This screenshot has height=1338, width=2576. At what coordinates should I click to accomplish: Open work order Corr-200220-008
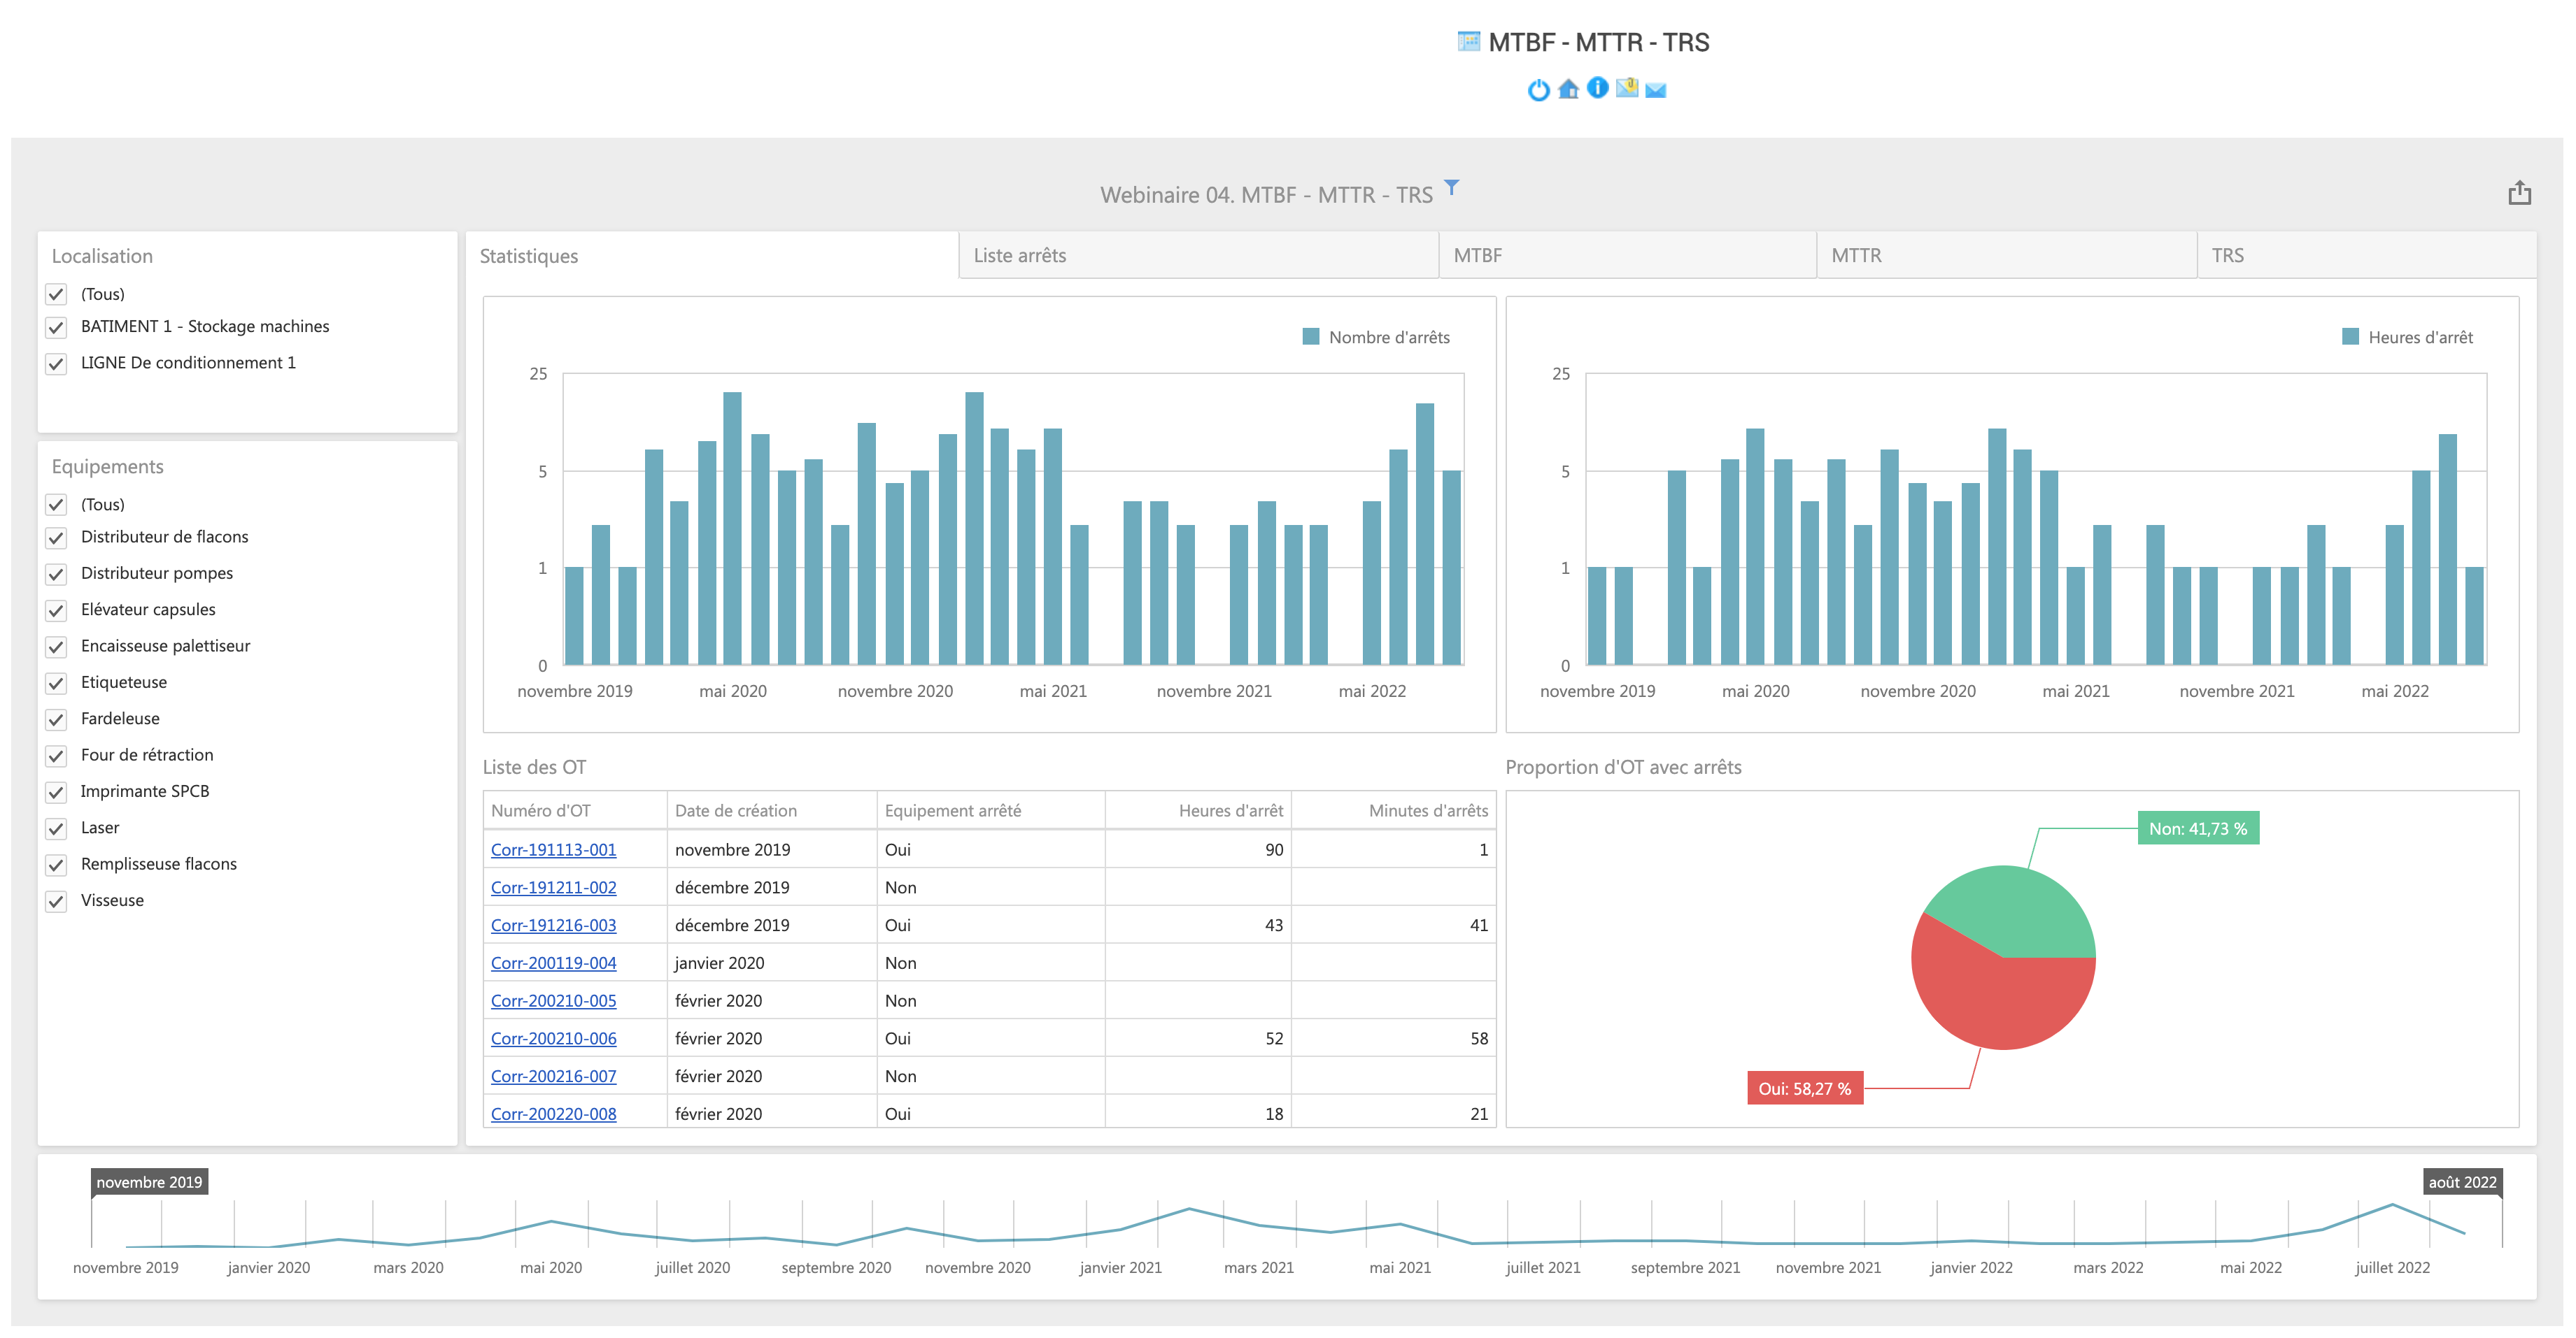click(x=553, y=1114)
